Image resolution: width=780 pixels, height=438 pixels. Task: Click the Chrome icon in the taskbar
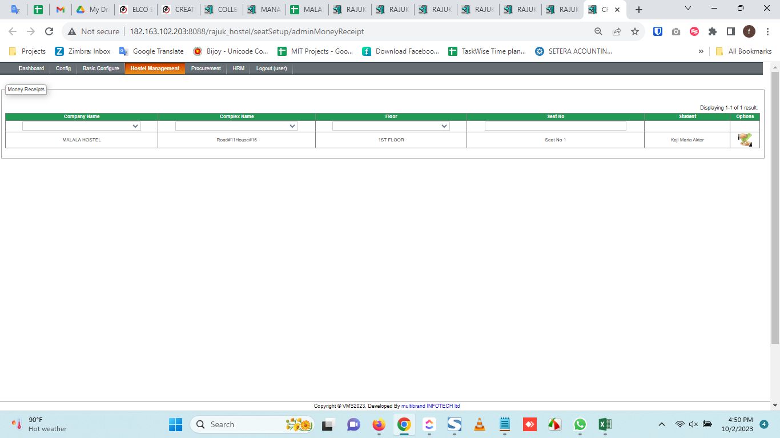(x=404, y=424)
